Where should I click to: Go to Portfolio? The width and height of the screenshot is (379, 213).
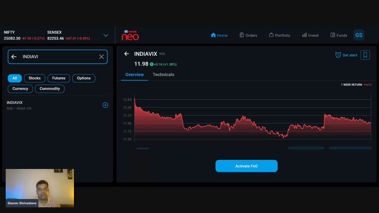(x=280, y=35)
